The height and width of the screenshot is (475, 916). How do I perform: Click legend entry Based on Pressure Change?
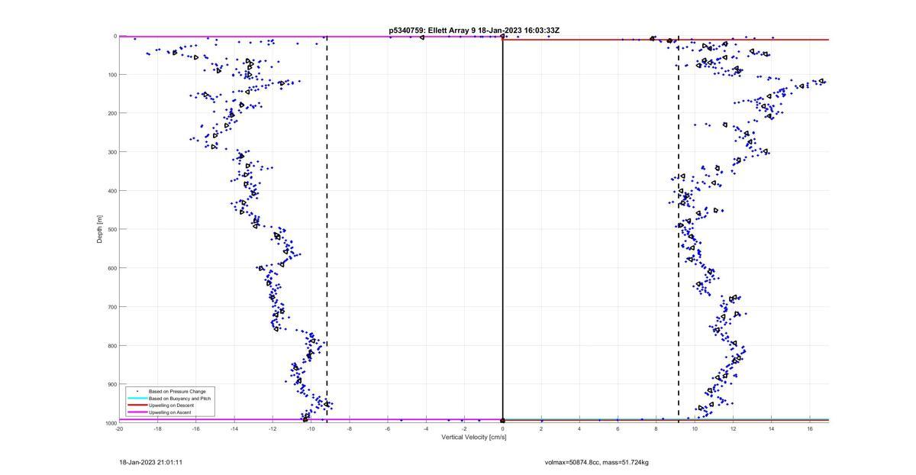(177, 392)
